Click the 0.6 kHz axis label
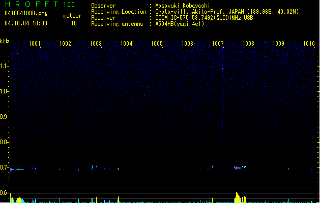The height and width of the screenshot is (203, 320). [x=4, y=193]
